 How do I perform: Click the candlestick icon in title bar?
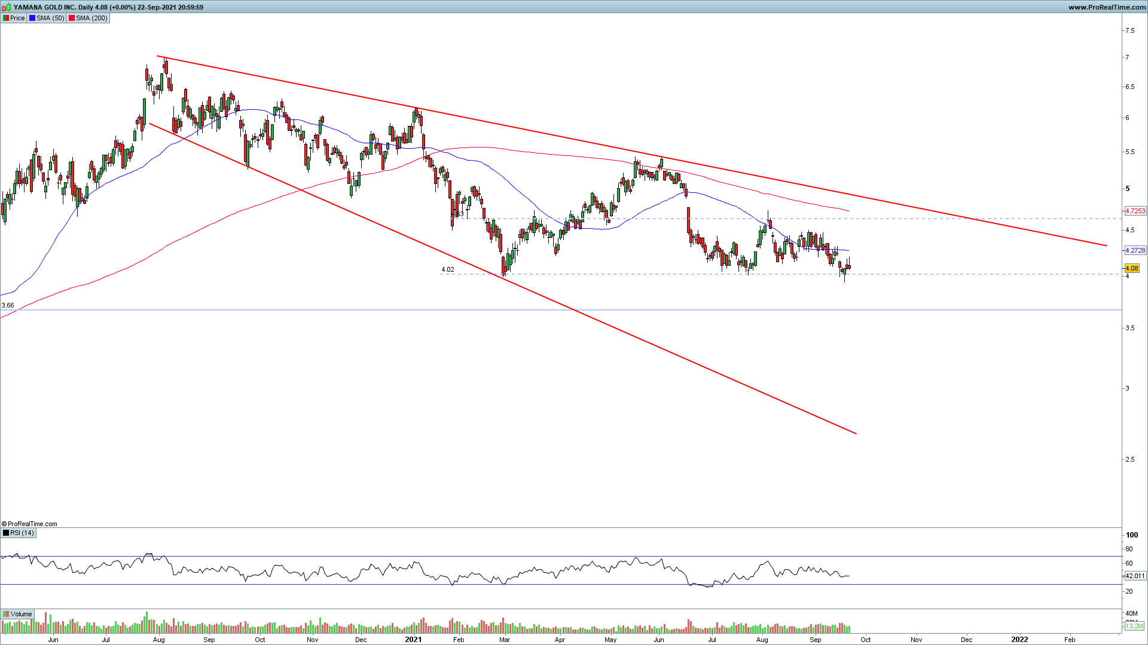click(7, 7)
